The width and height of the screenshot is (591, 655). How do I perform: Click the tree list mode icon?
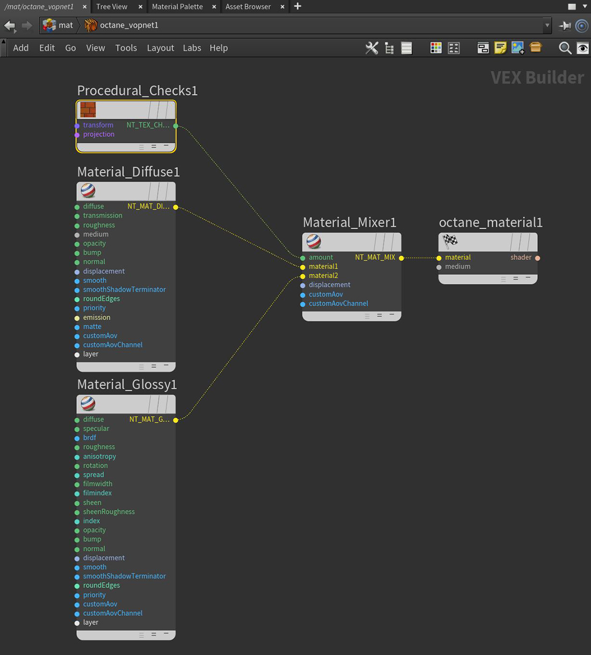(x=390, y=48)
